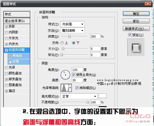Click the bevel style preview thumbnail
The height and width of the screenshot is (126, 154).
136,47
